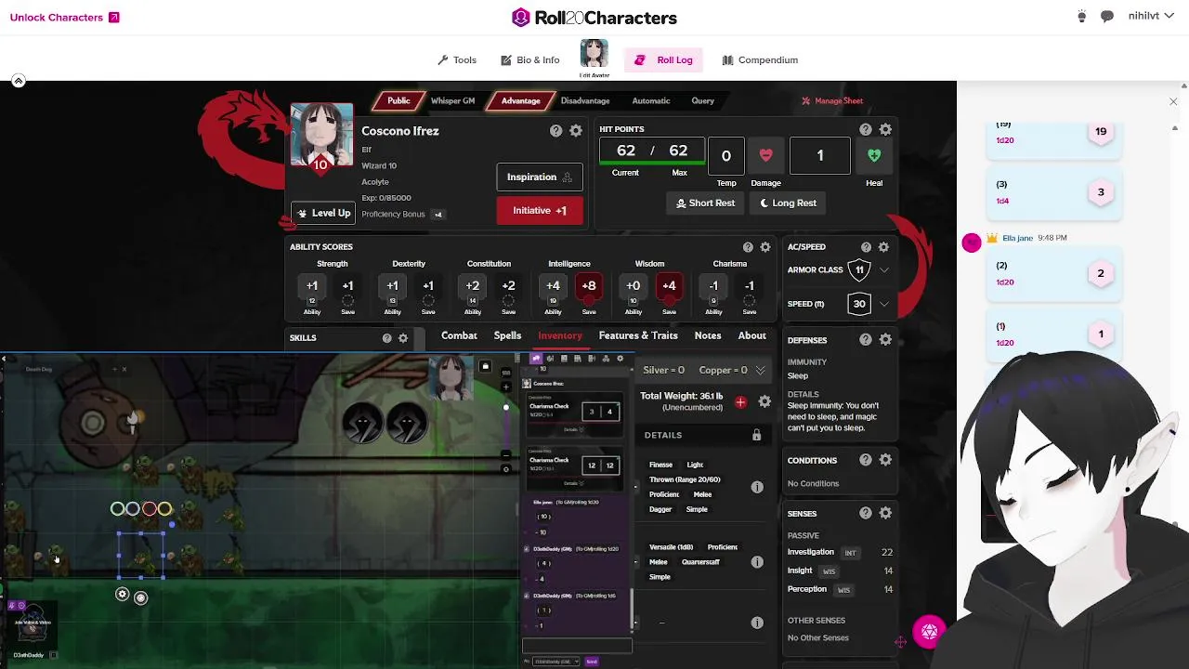Click Manage Sheet
The width and height of the screenshot is (1189, 669).
coord(832,100)
